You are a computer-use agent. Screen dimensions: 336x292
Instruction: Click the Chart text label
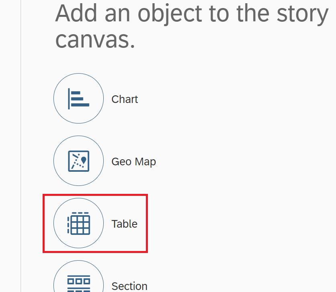coord(125,99)
